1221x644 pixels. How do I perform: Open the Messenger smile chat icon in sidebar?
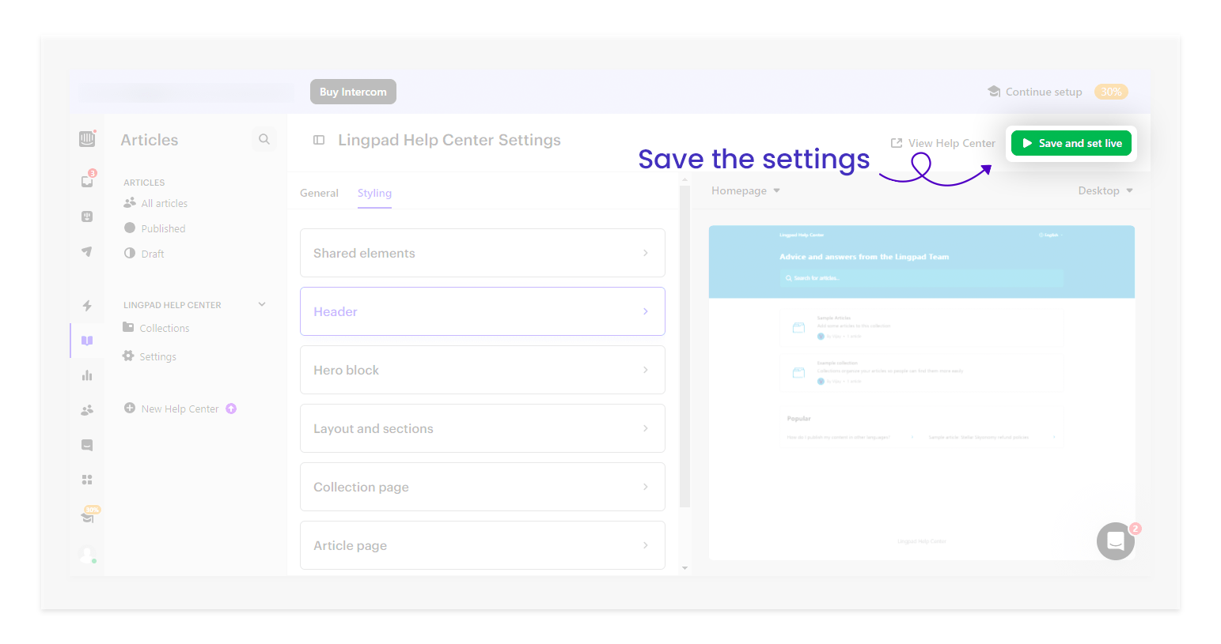pos(87,445)
